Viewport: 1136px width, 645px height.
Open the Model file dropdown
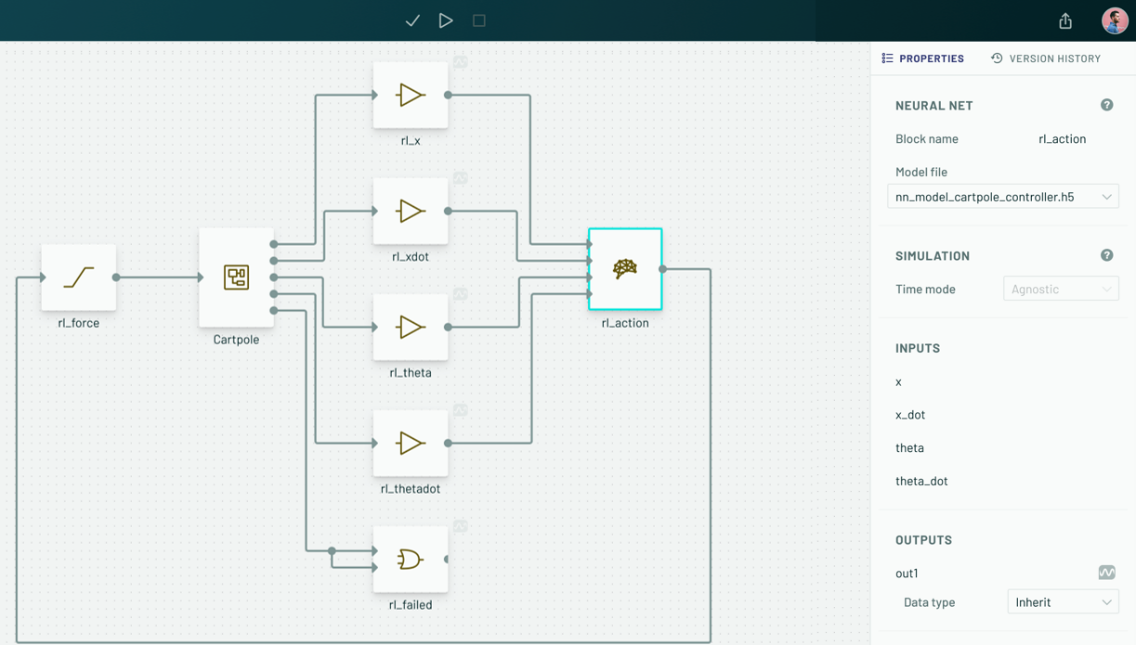(x=1003, y=197)
